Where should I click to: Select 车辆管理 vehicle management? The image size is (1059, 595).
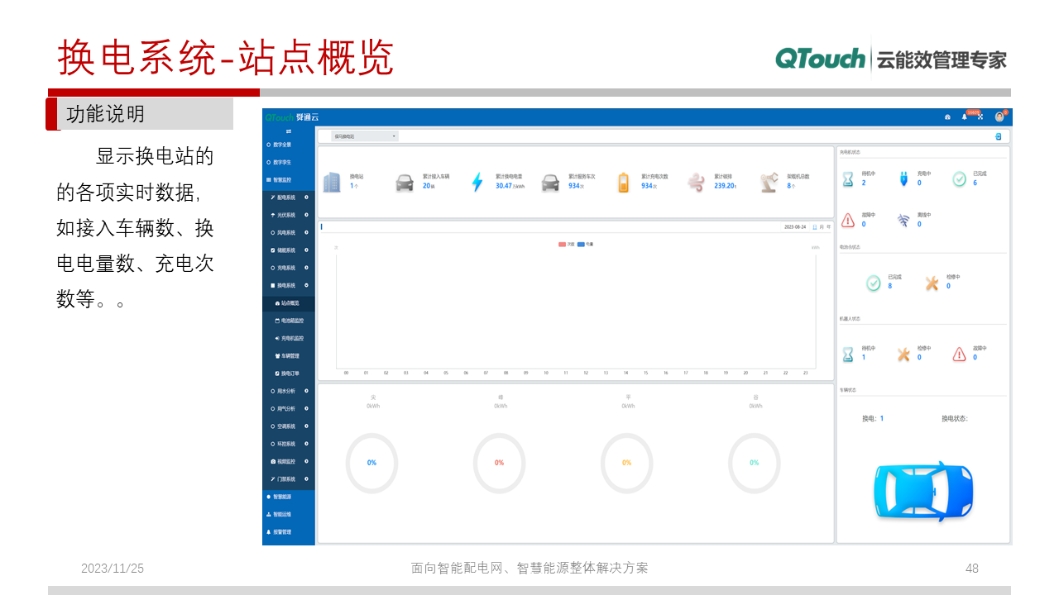coord(288,355)
